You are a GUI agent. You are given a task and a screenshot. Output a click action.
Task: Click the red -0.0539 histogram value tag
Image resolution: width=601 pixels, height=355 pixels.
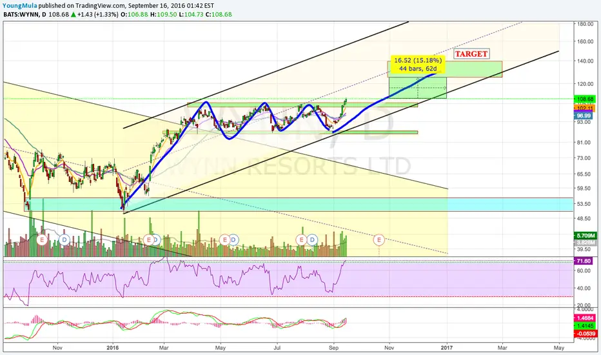pos(586,334)
